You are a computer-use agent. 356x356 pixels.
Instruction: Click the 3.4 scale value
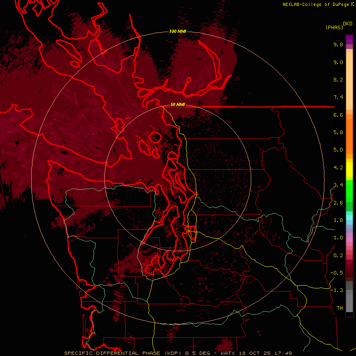tap(338, 185)
